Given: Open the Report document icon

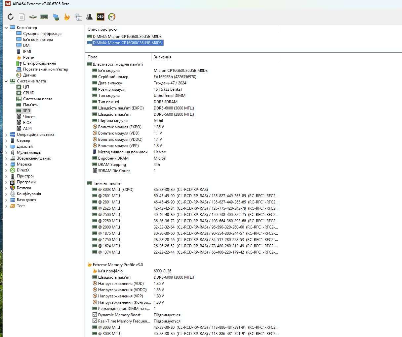Looking at the screenshot, I should (x=21, y=17).
